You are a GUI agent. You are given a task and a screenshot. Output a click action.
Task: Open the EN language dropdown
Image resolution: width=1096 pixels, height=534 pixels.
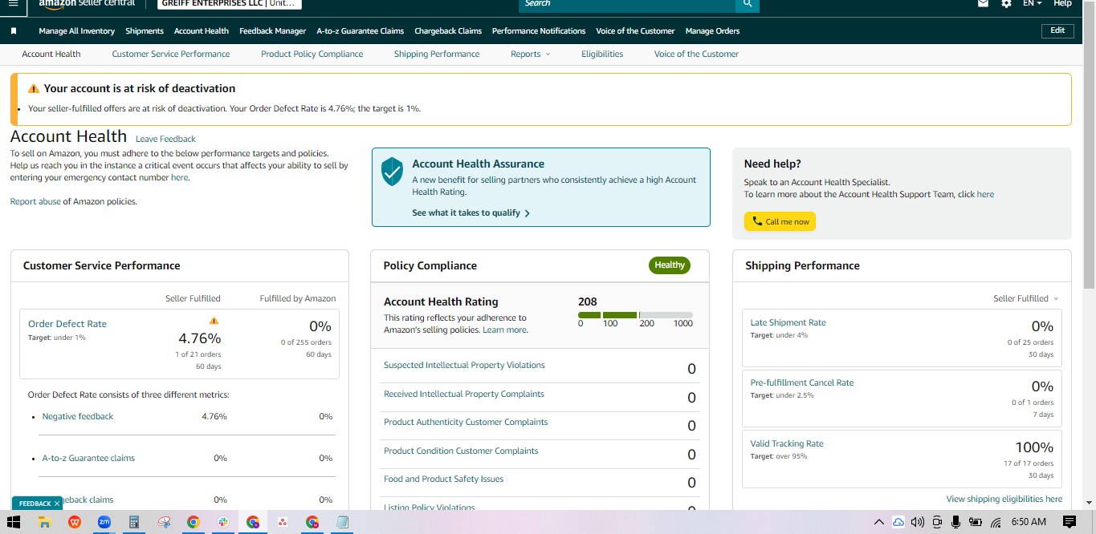pyautogui.click(x=1032, y=4)
